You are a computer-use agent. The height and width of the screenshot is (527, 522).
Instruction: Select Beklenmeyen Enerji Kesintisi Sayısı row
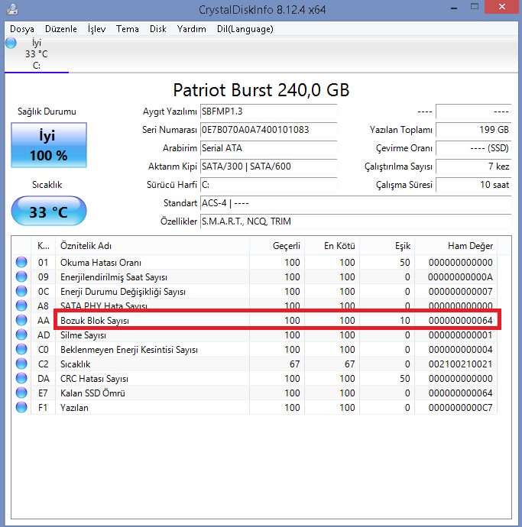click(x=255, y=349)
